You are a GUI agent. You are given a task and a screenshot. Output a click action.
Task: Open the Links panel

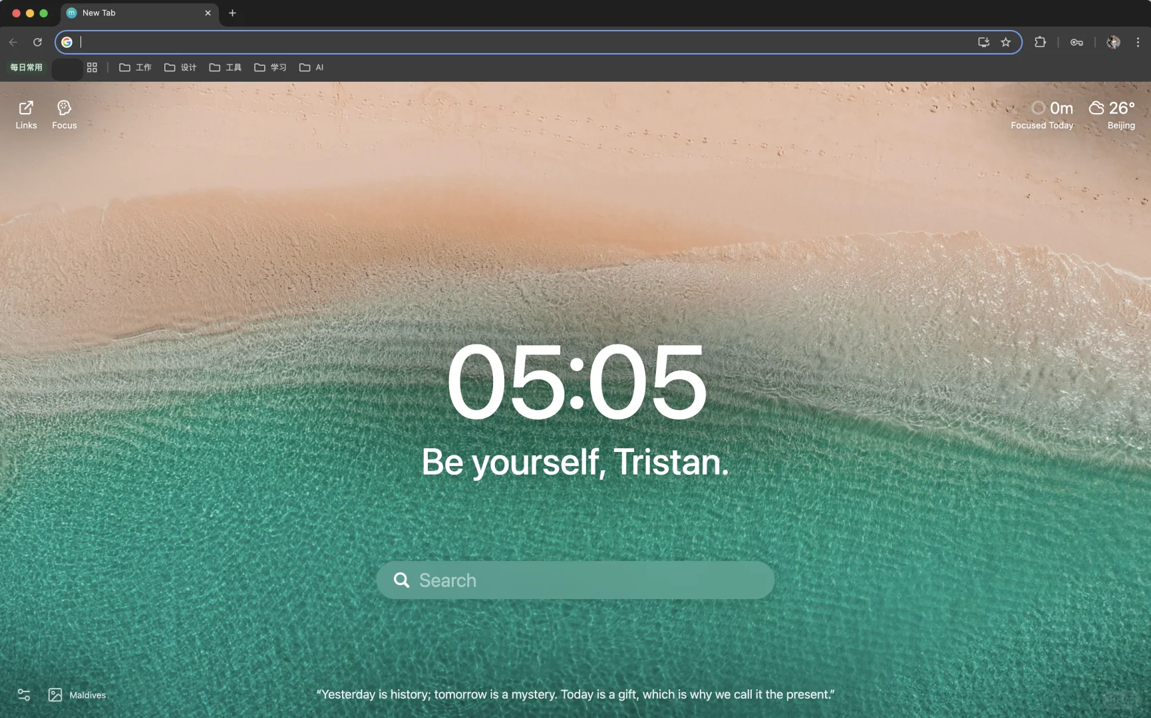[x=26, y=114]
